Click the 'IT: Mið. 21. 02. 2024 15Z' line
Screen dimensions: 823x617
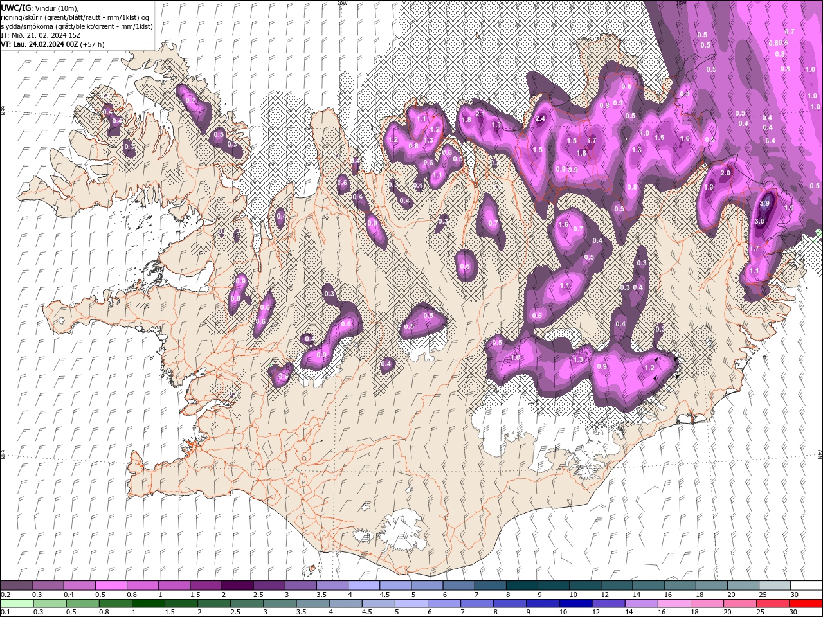pos(41,35)
